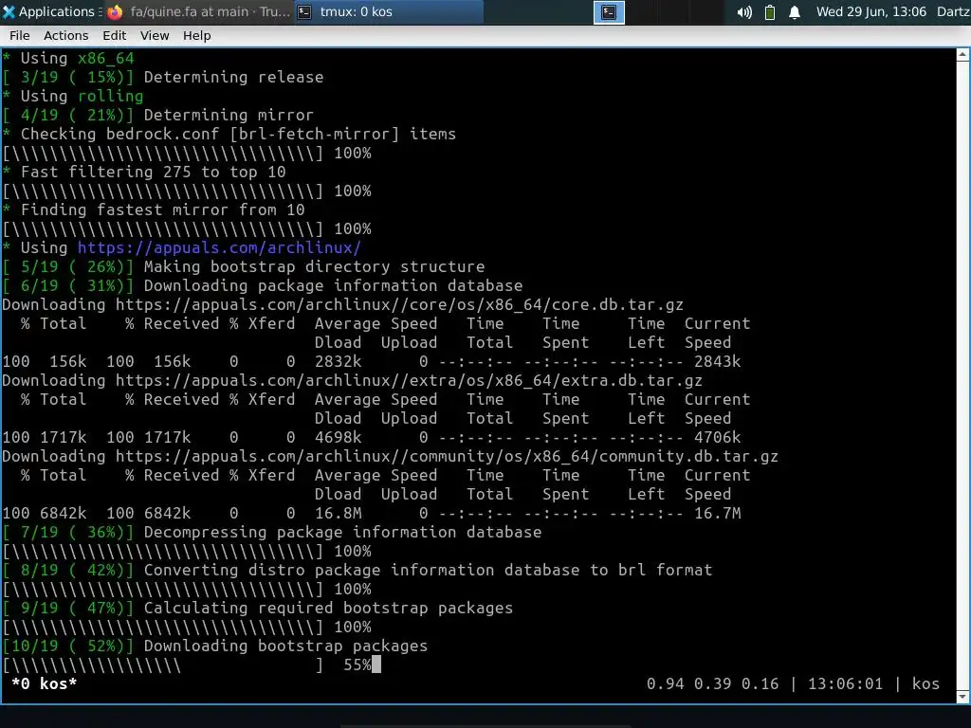Click 'Fast filtering 275 to top 10' line
The image size is (971, 728).
point(144,172)
